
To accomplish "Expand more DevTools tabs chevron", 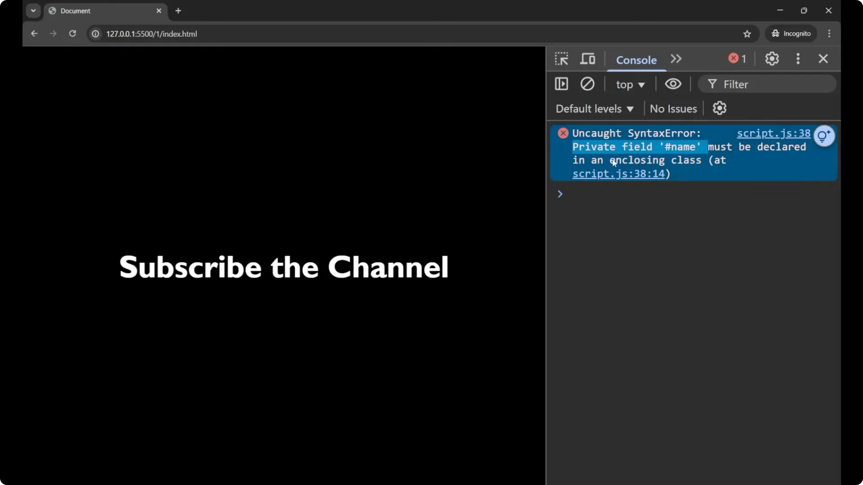I will pos(676,59).
